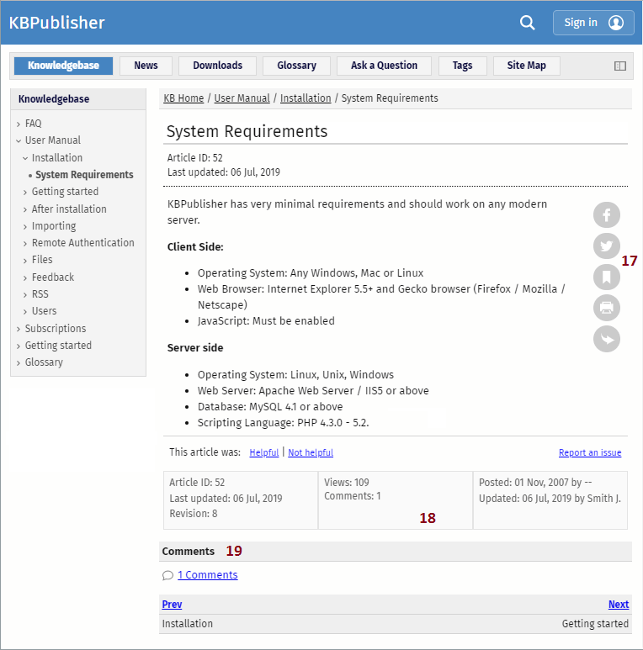Click 'Comments: 1' stat text

tap(352, 496)
